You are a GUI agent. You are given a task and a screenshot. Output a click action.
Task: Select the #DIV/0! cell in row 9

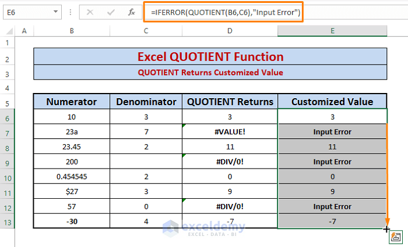click(x=230, y=162)
